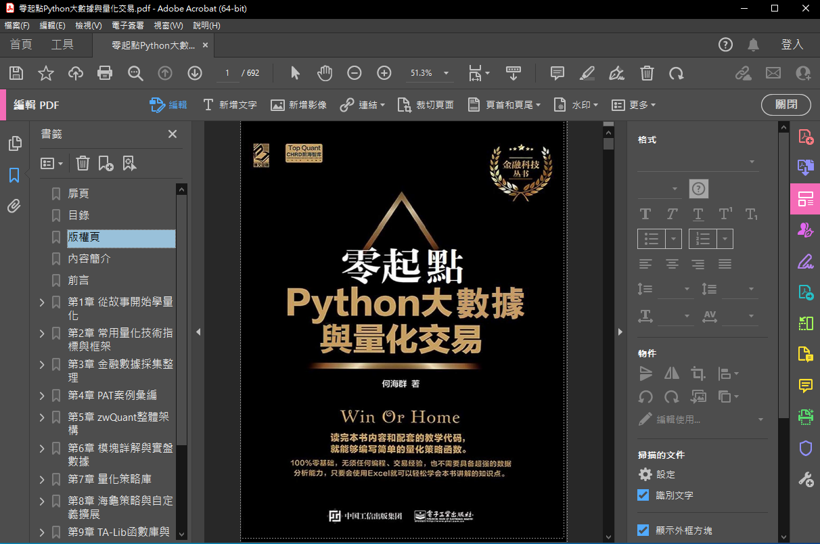Click the 關閉 button

pos(785,105)
